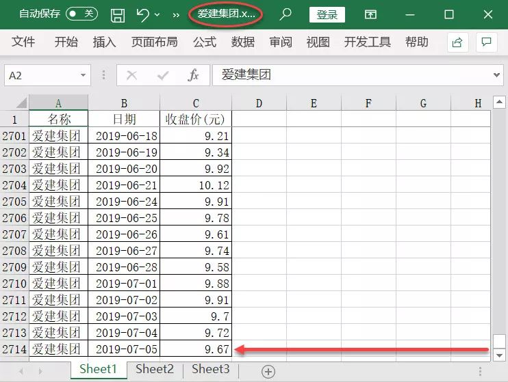The height and width of the screenshot is (382, 508).
Task: Click date cell 2019-07-01
Action: pos(124,284)
